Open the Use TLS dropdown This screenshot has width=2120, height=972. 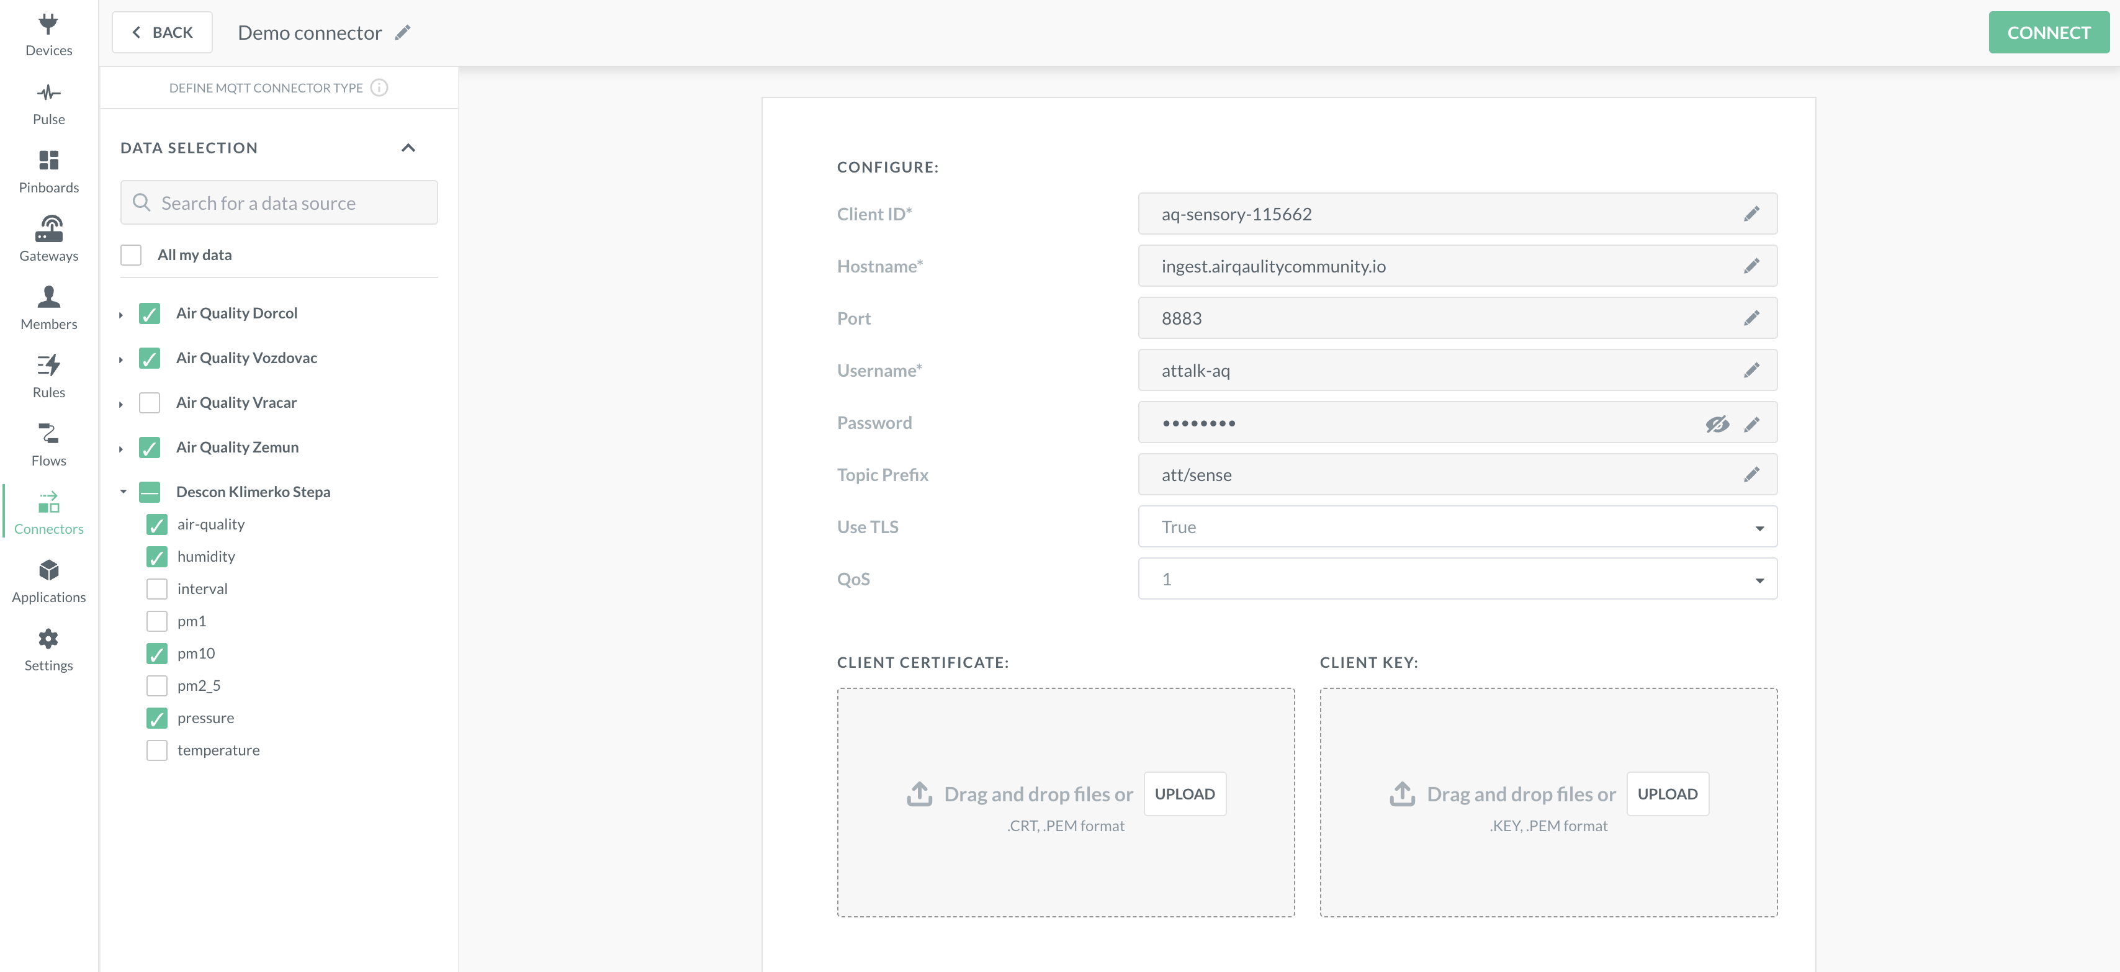(x=1457, y=527)
